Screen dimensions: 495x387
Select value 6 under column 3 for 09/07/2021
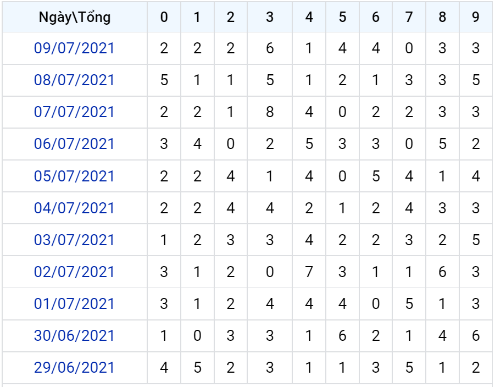pyautogui.click(x=270, y=48)
